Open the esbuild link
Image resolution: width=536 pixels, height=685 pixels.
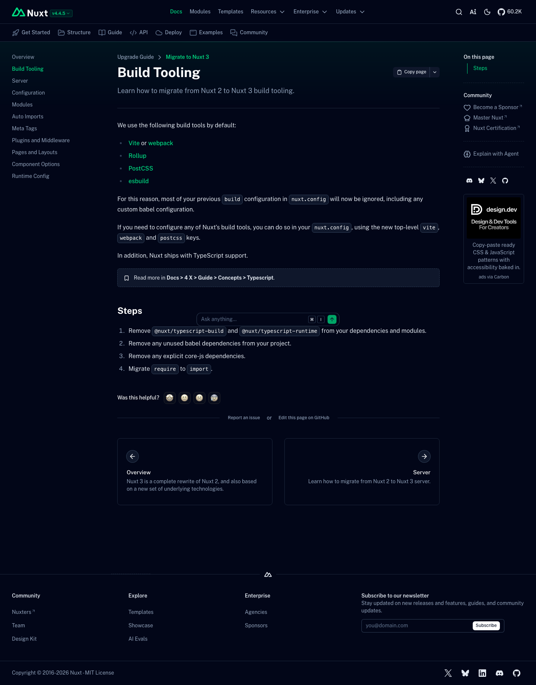138,181
